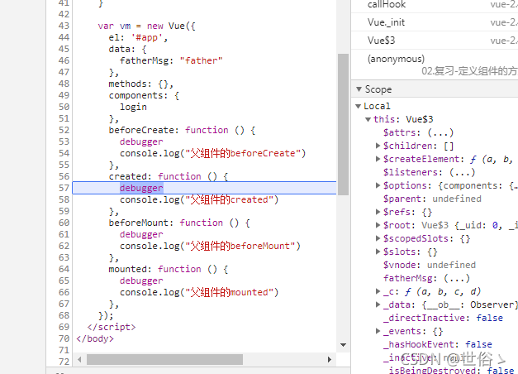
Task: Click the horizontal scrollbar thumb of code editor
Action: [x=164, y=359]
